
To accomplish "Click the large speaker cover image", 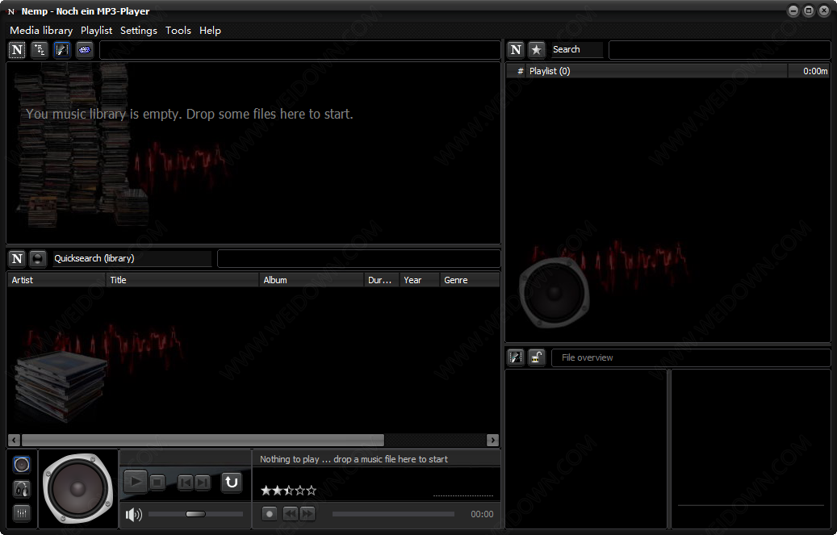I will (78, 488).
